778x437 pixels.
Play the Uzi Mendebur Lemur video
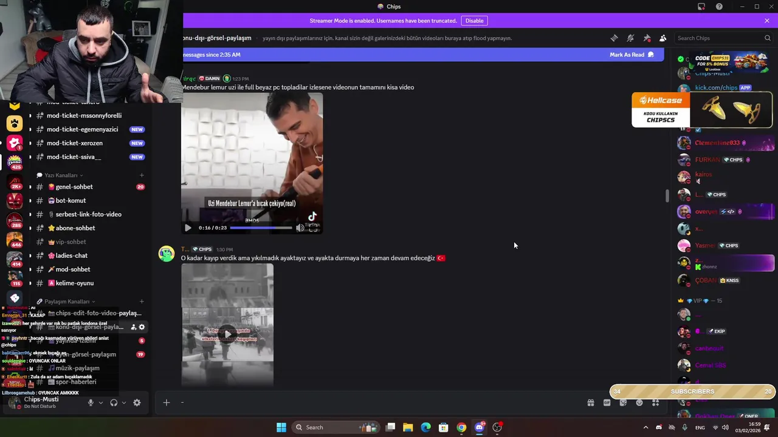pos(188,228)
